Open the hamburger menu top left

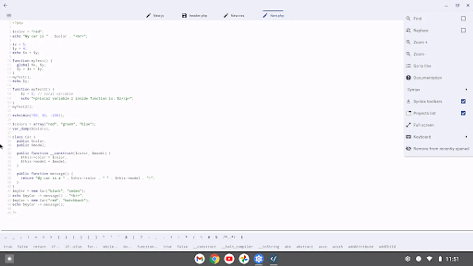pyautogui.click(x=9, y=15)
